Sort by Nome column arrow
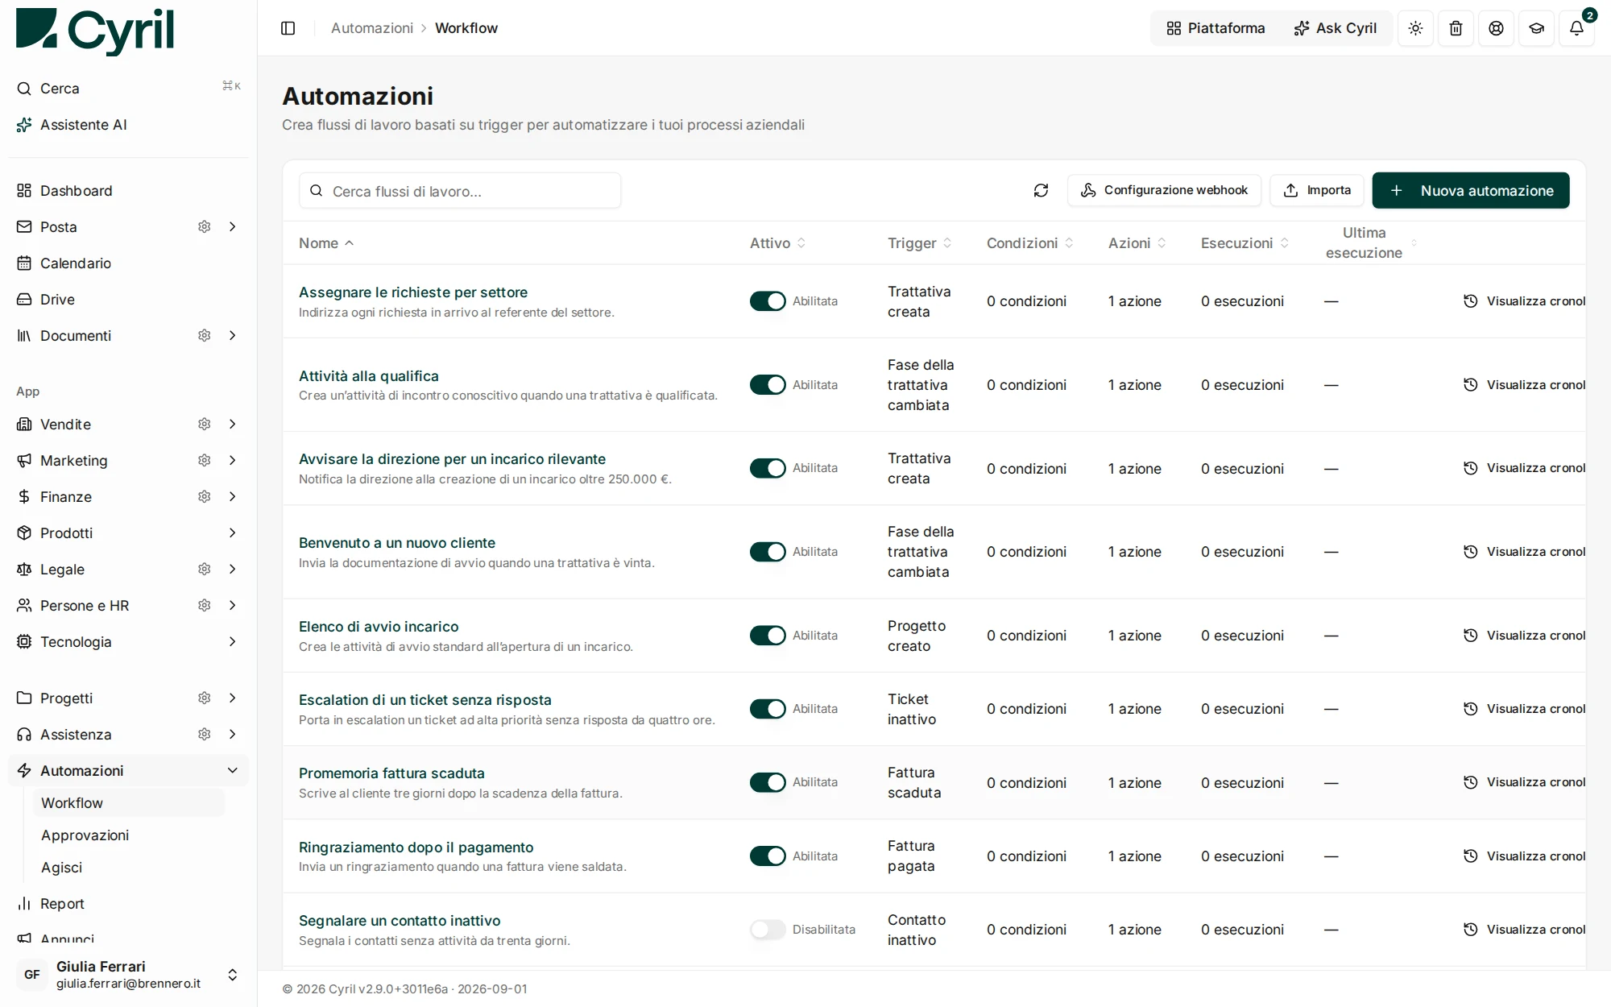The image size is (1611, 1007). click(x=349, y=242)
